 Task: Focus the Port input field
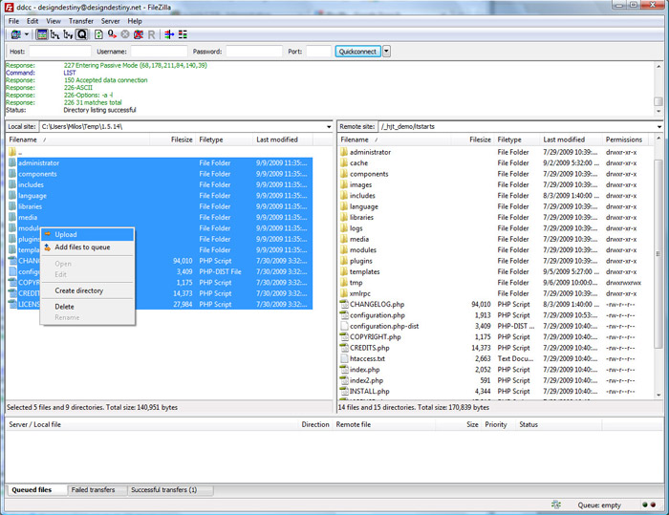click(x=318, y=52)
